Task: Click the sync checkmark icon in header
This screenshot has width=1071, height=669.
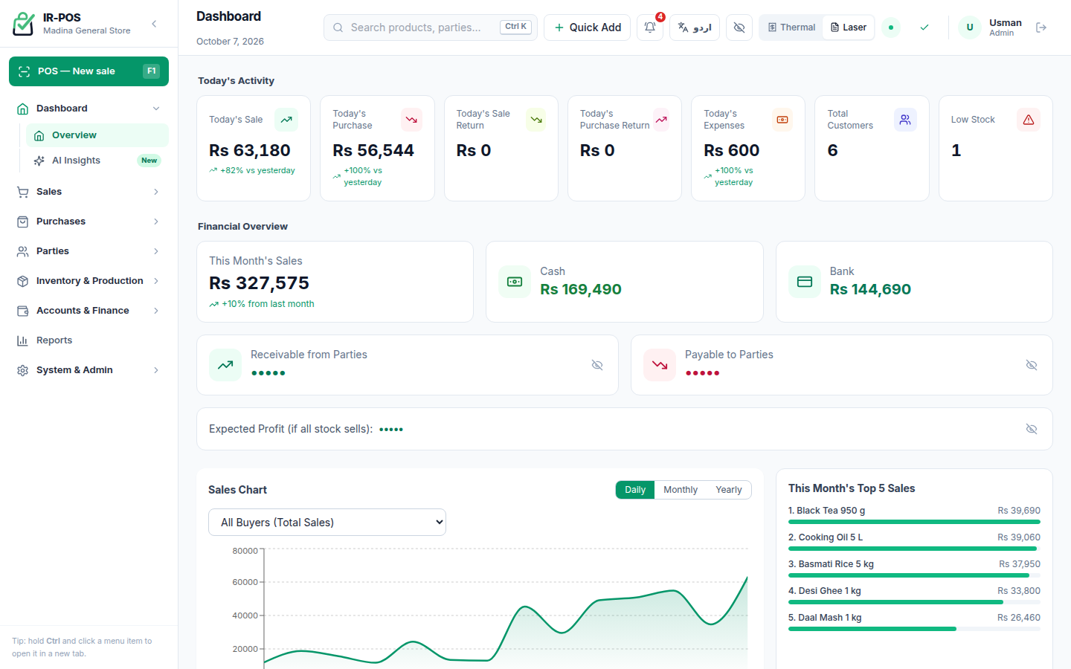Action: click(924, 28)
